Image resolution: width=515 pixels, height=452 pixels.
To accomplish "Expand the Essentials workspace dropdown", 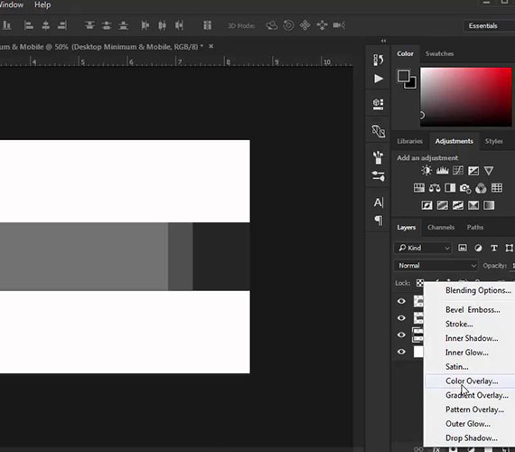I will pos(489,25).
